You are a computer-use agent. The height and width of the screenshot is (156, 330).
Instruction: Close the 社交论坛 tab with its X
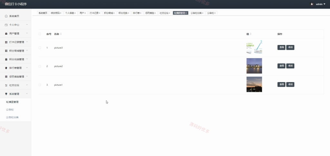170,13
